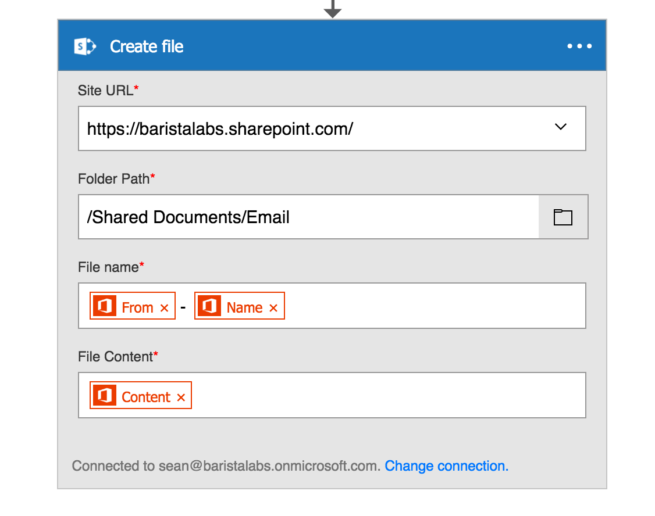Screen dimensions: 655x516
Task: Click Connected to sean@baristalabs.onmicrosoft.com text
Action: coord(226,465)
